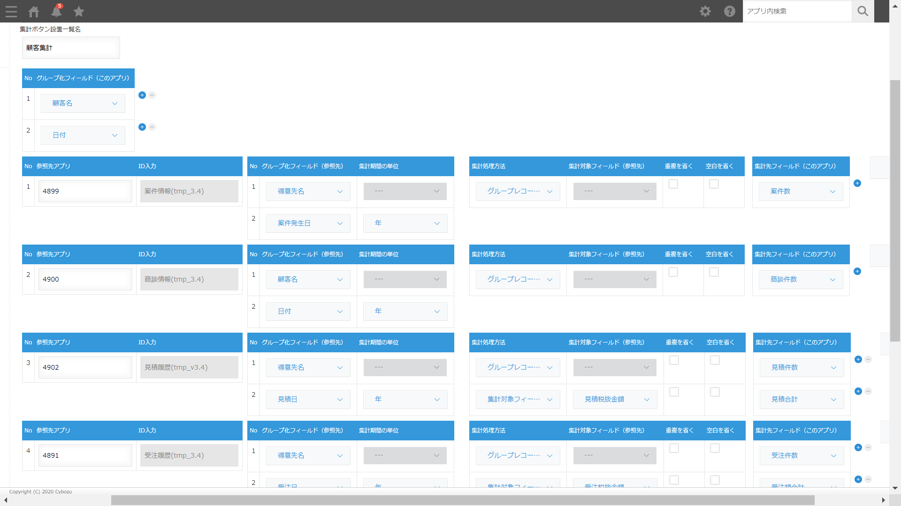Check 空白を省く for 見積件数 row

coord(715,360)
